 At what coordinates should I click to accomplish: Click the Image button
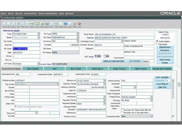point(165,63)
